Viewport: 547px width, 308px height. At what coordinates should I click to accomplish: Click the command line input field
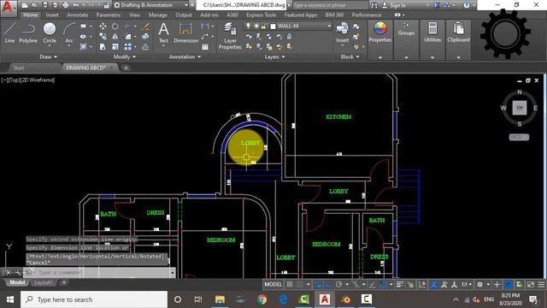[97, 272]
